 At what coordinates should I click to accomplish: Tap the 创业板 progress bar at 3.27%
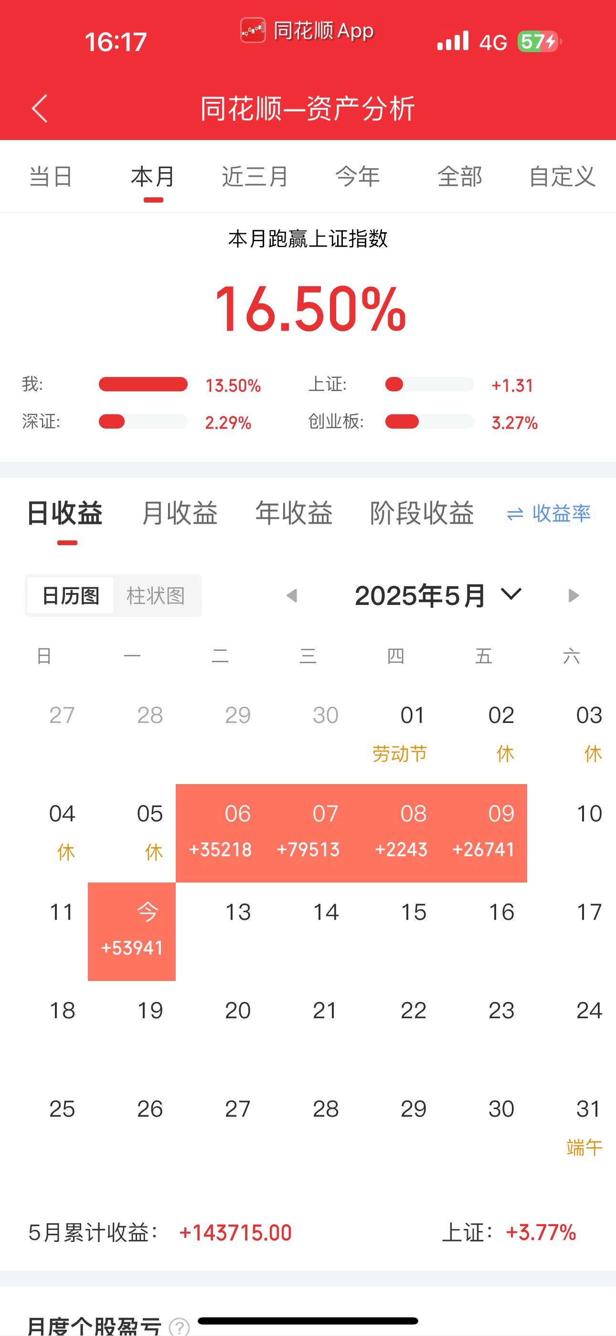pos(429,421)
